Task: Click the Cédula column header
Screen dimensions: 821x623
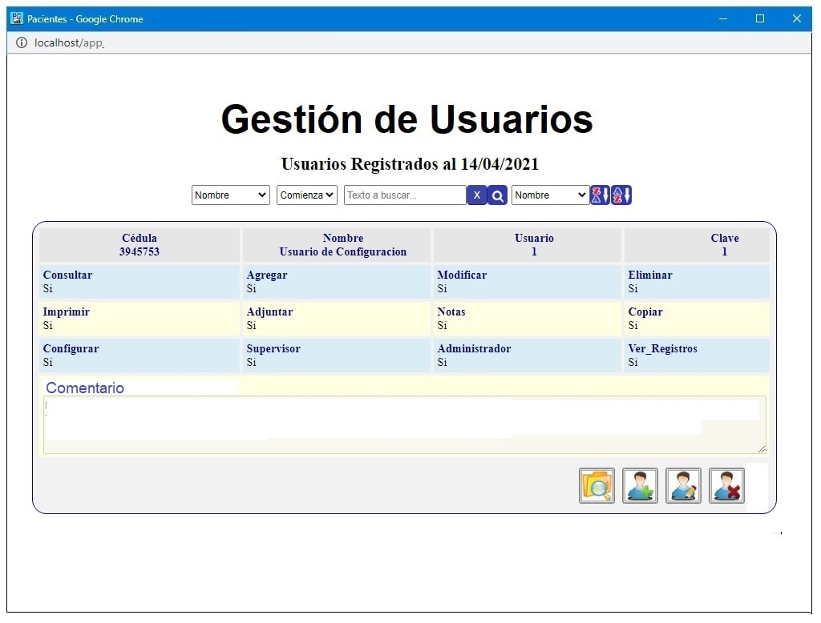Action: coord(140,238)
